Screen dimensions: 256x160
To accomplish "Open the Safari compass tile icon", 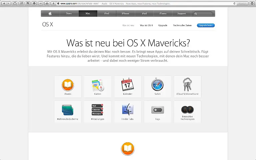I will (x=157, y=85).
